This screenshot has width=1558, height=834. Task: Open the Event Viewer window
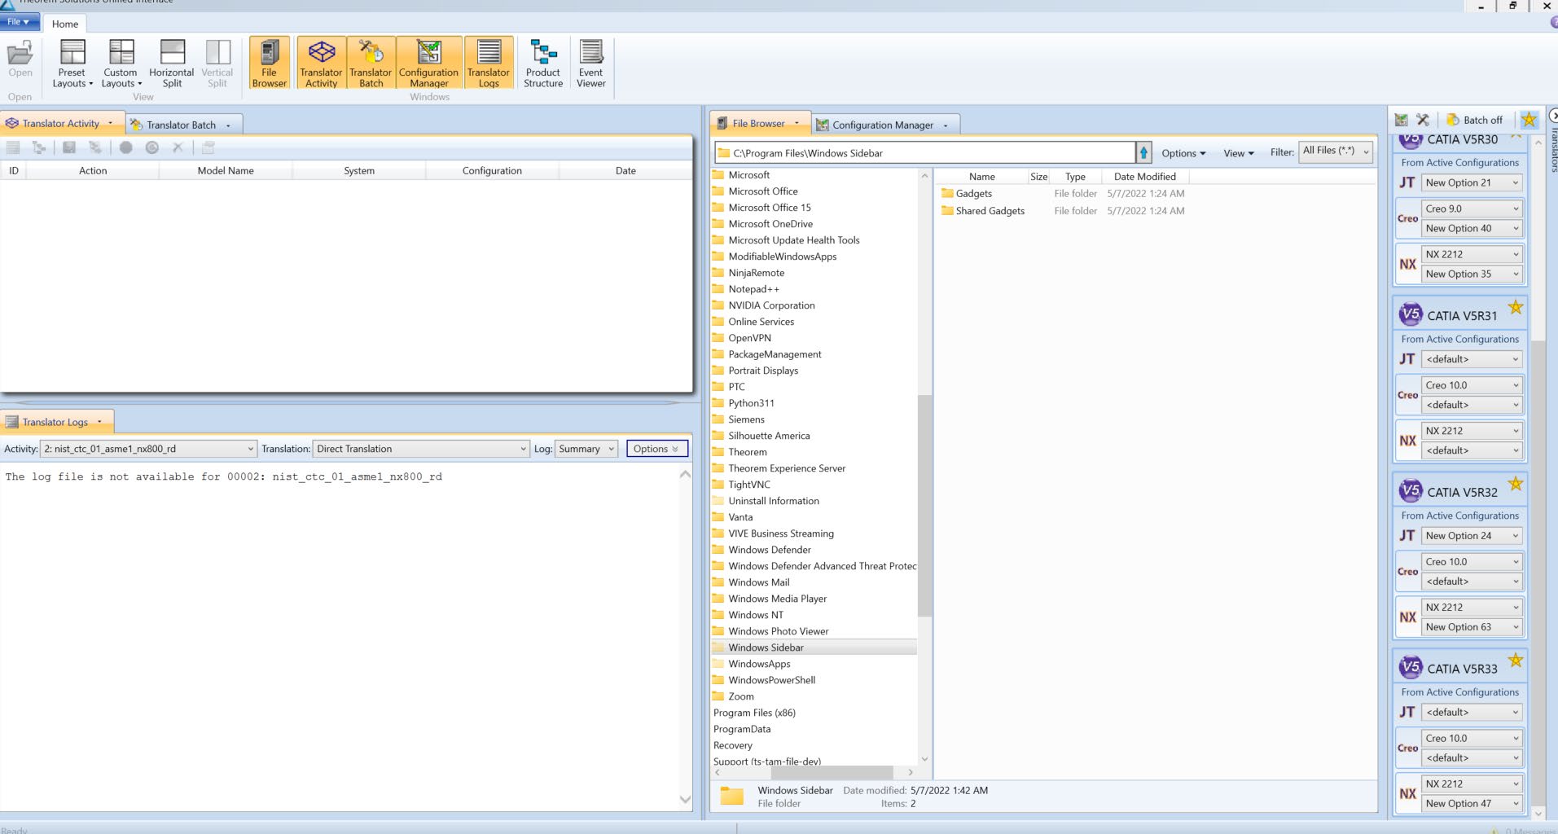point(591,63)
